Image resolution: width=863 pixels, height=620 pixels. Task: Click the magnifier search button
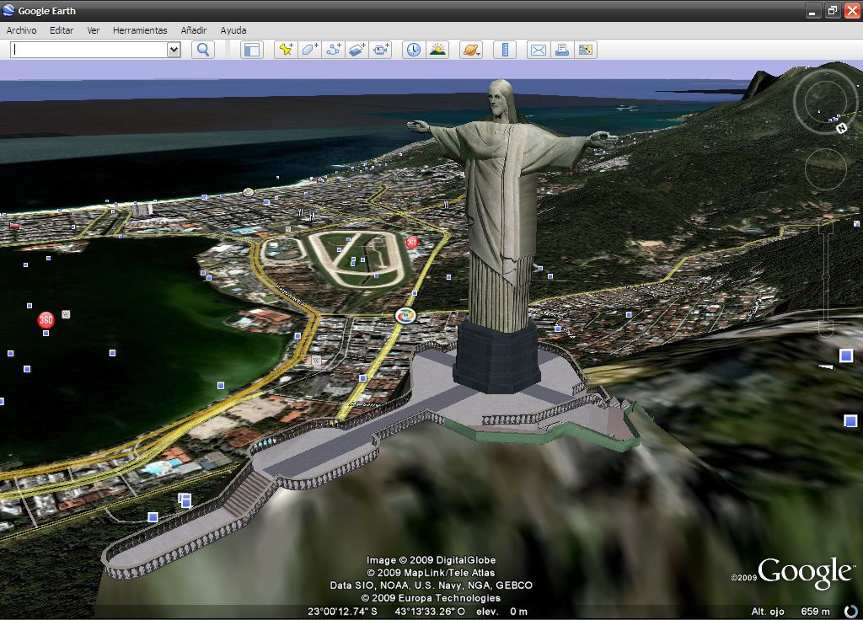tap(203, 50)
